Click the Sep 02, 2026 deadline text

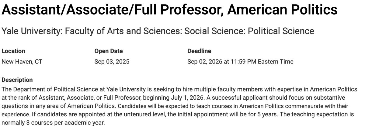240,62
